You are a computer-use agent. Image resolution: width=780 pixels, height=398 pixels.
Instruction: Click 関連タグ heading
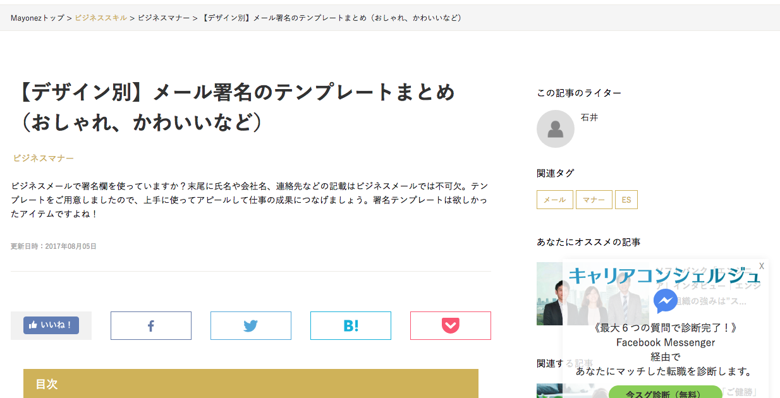point(556,172)
